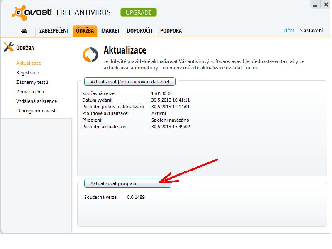Open O programu avast! in the sidebar
Image resolution: width=332 pixels, height=249 pixels.
[x=37, y=111]
